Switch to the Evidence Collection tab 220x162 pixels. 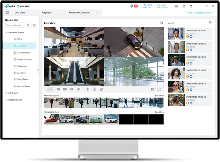point(80,12)
